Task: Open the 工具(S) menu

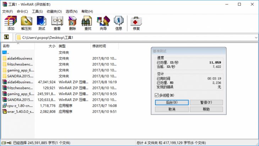Action: tap(37, 11)
